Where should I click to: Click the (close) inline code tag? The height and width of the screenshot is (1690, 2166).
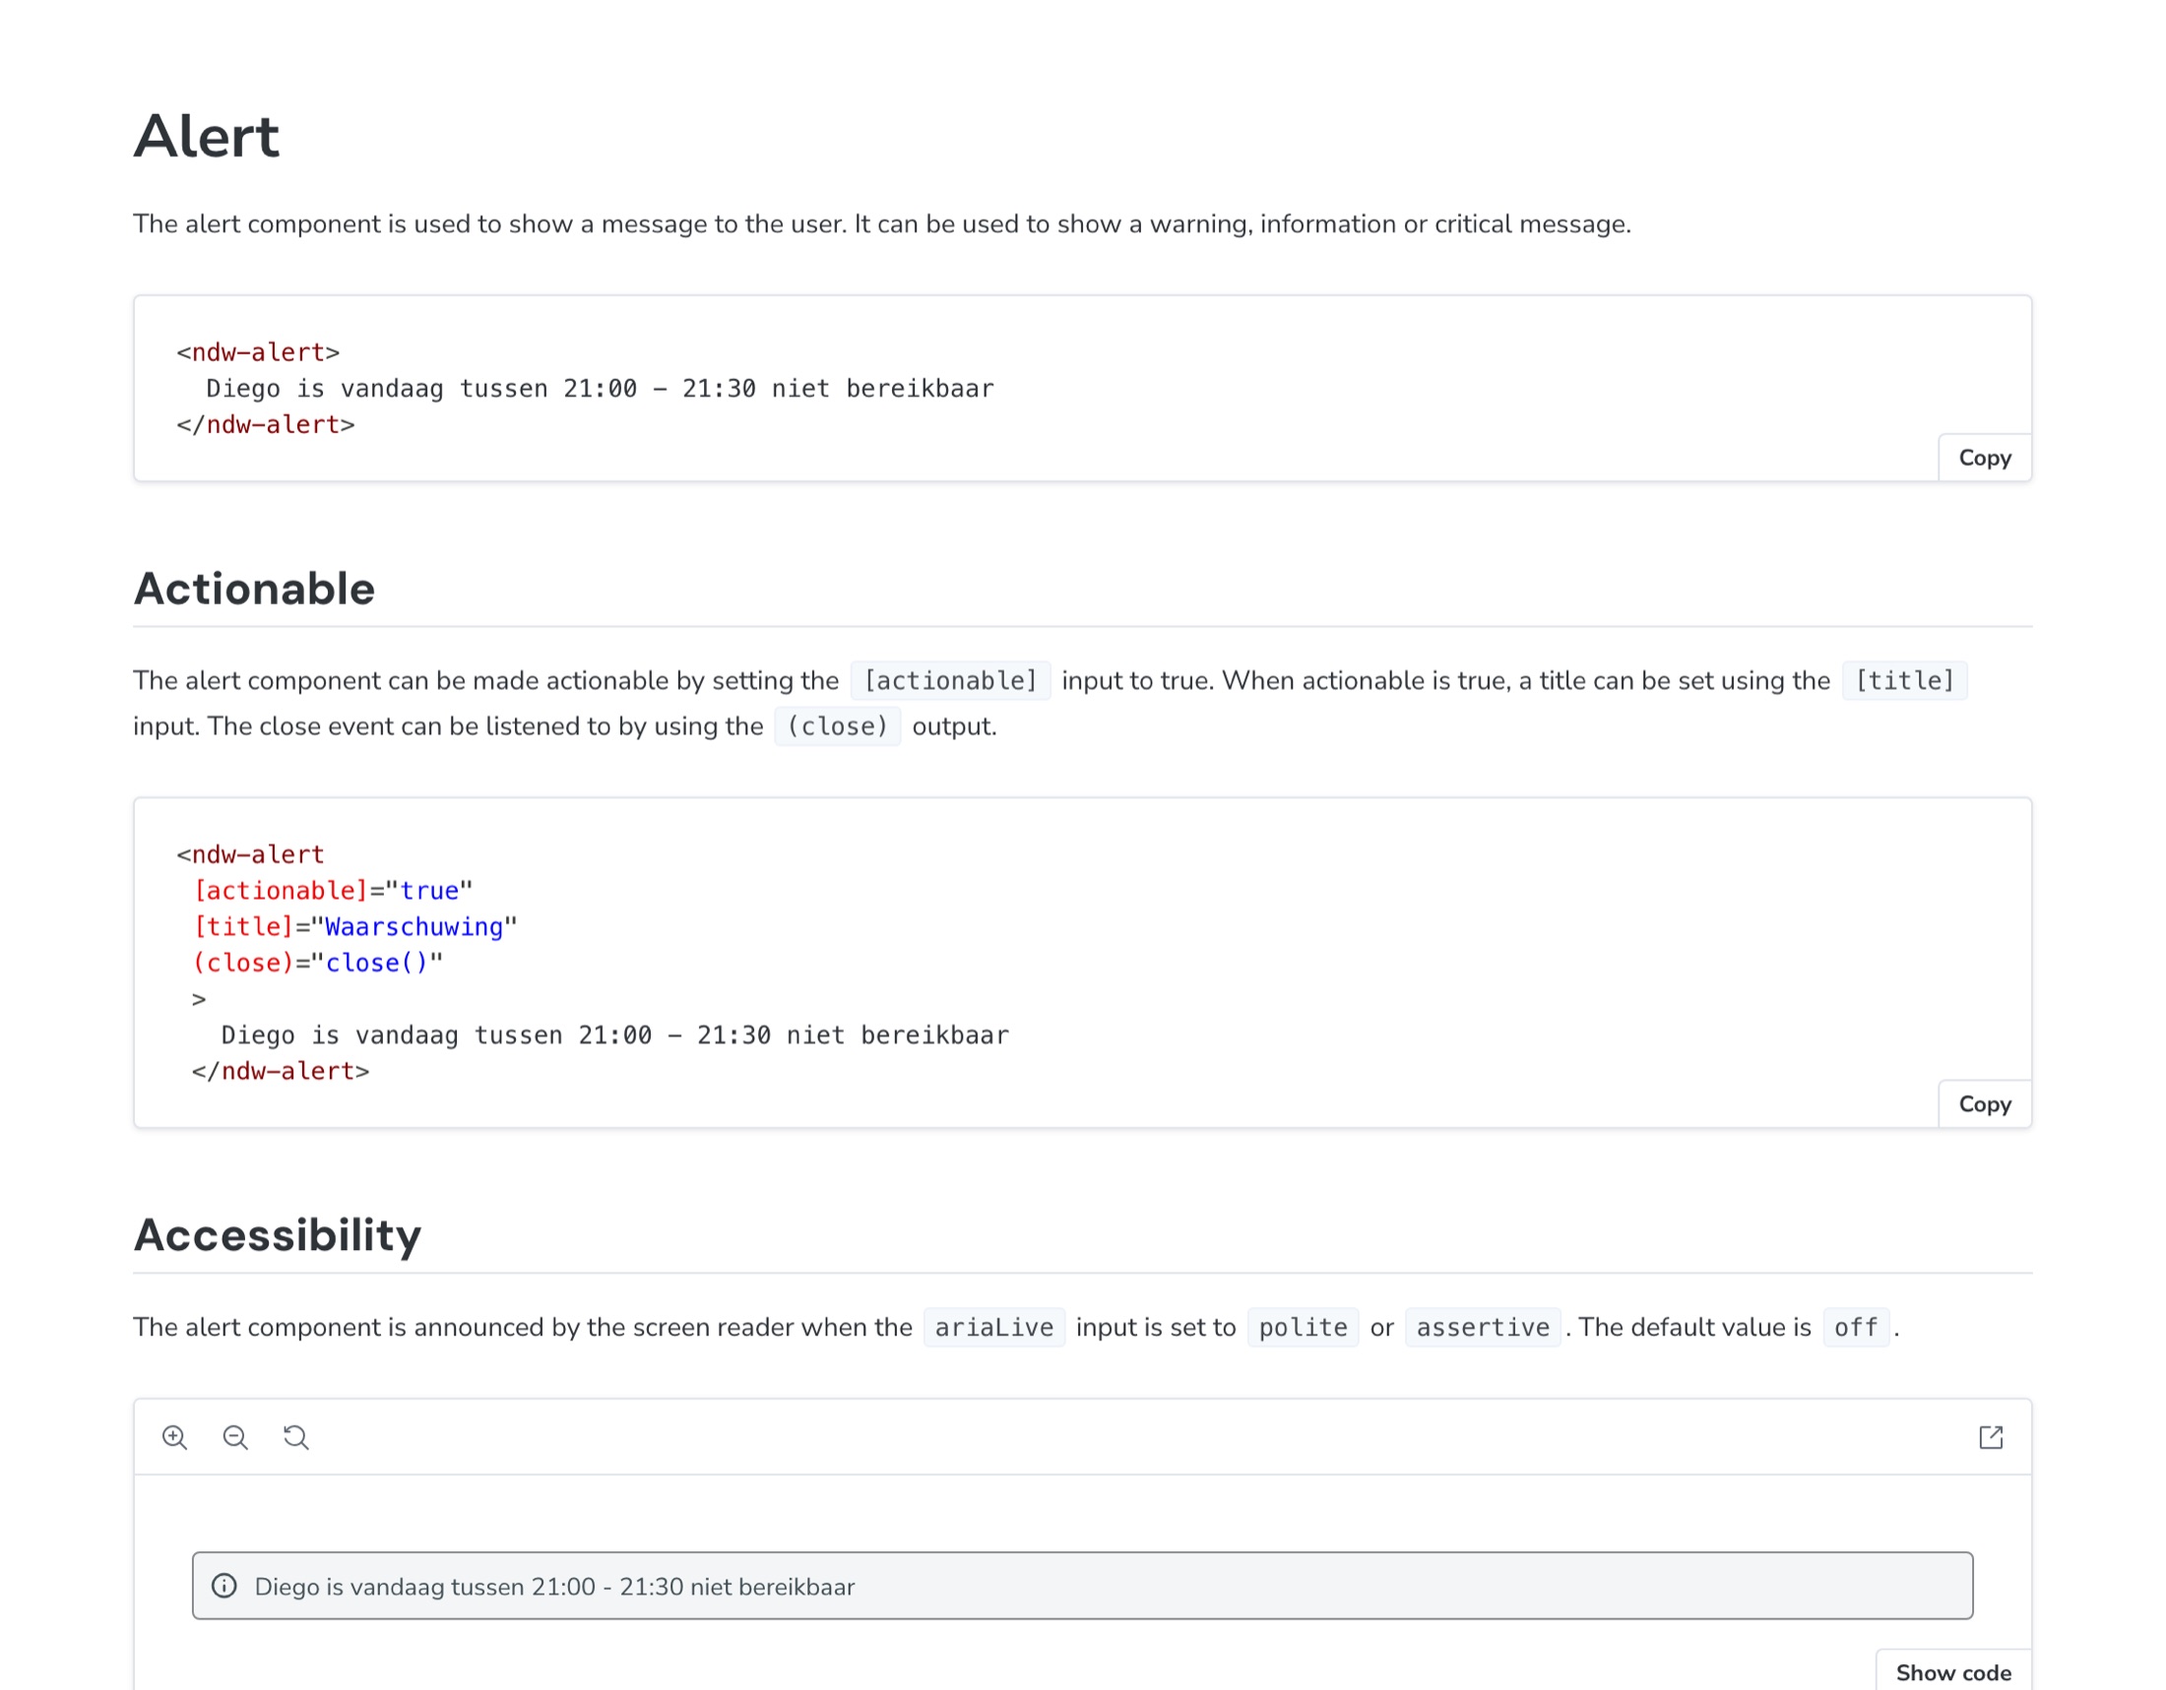point(837,726)
